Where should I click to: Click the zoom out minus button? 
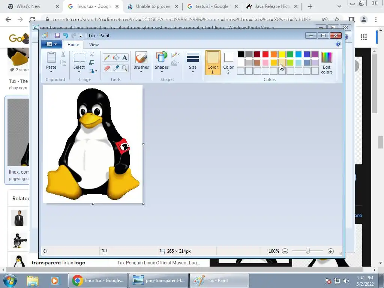tap(285, 251)
